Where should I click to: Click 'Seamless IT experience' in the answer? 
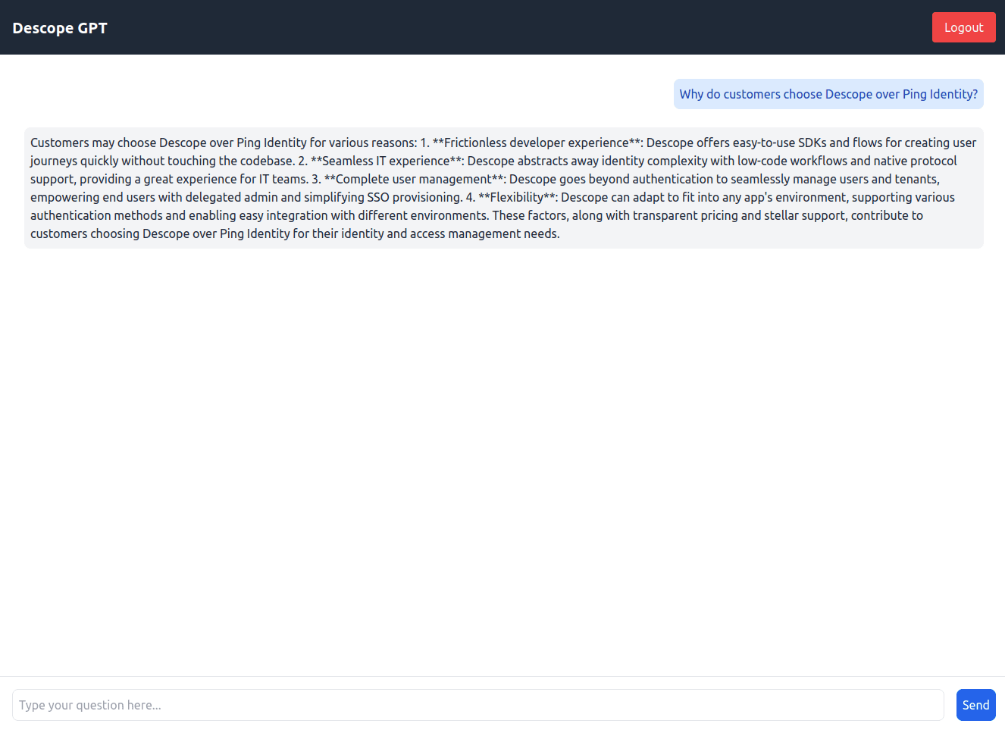click(386, 161)
